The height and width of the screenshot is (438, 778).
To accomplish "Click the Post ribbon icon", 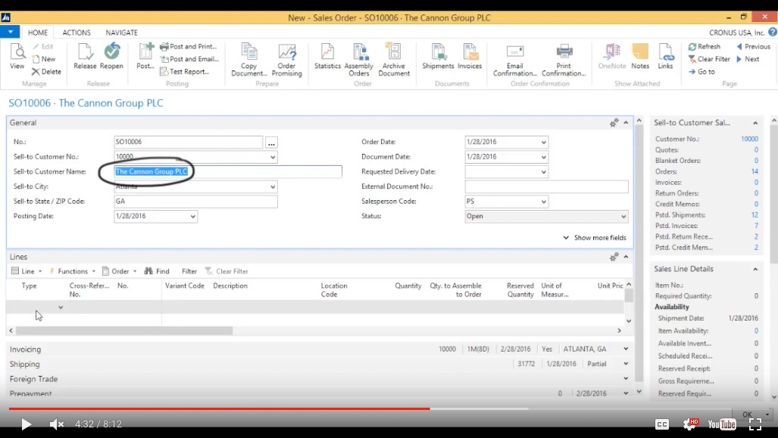I will [145, 56].
